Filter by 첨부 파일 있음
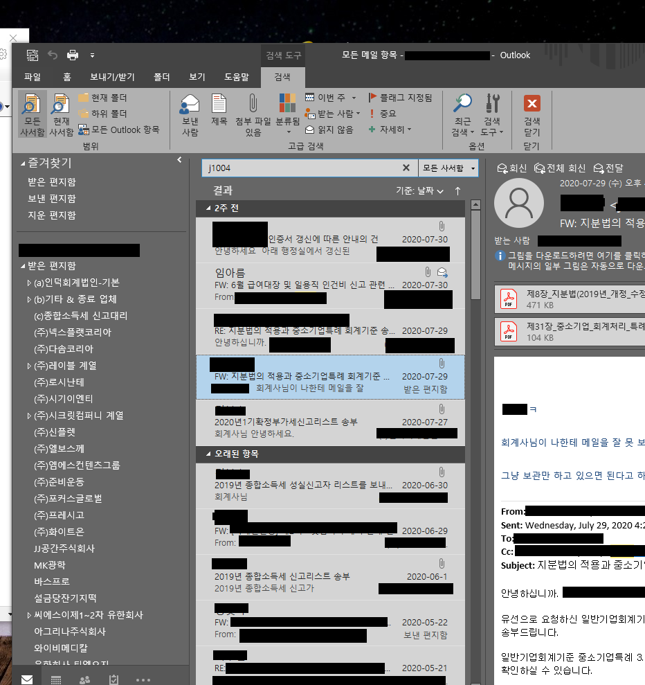The height and width of the screenshot is (685, 645). (253, 115)
